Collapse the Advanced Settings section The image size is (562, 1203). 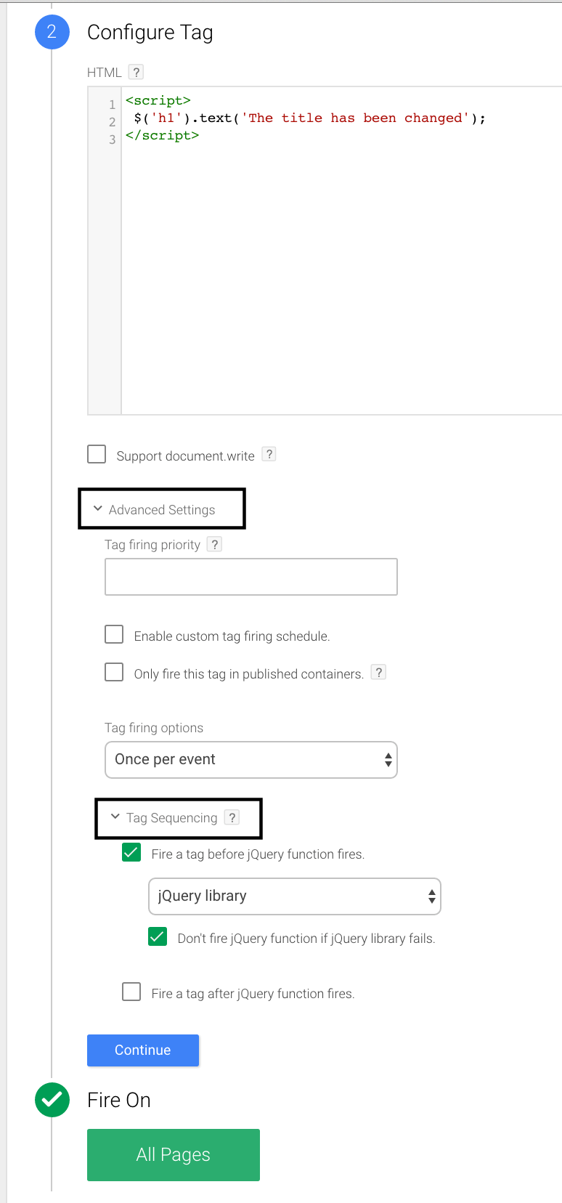coord(154,509)
